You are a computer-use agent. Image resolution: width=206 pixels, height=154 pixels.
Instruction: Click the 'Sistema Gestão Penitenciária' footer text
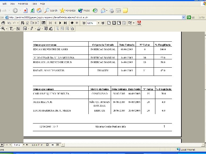110,127
